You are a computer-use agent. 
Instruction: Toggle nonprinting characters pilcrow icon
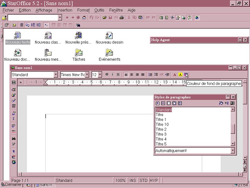point(14,151)
